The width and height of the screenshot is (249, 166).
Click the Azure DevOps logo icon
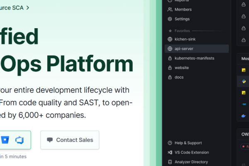(20, 140)
